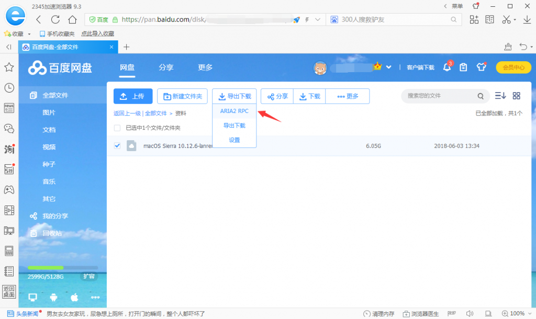Click the browser back arrow

(39, 20)
